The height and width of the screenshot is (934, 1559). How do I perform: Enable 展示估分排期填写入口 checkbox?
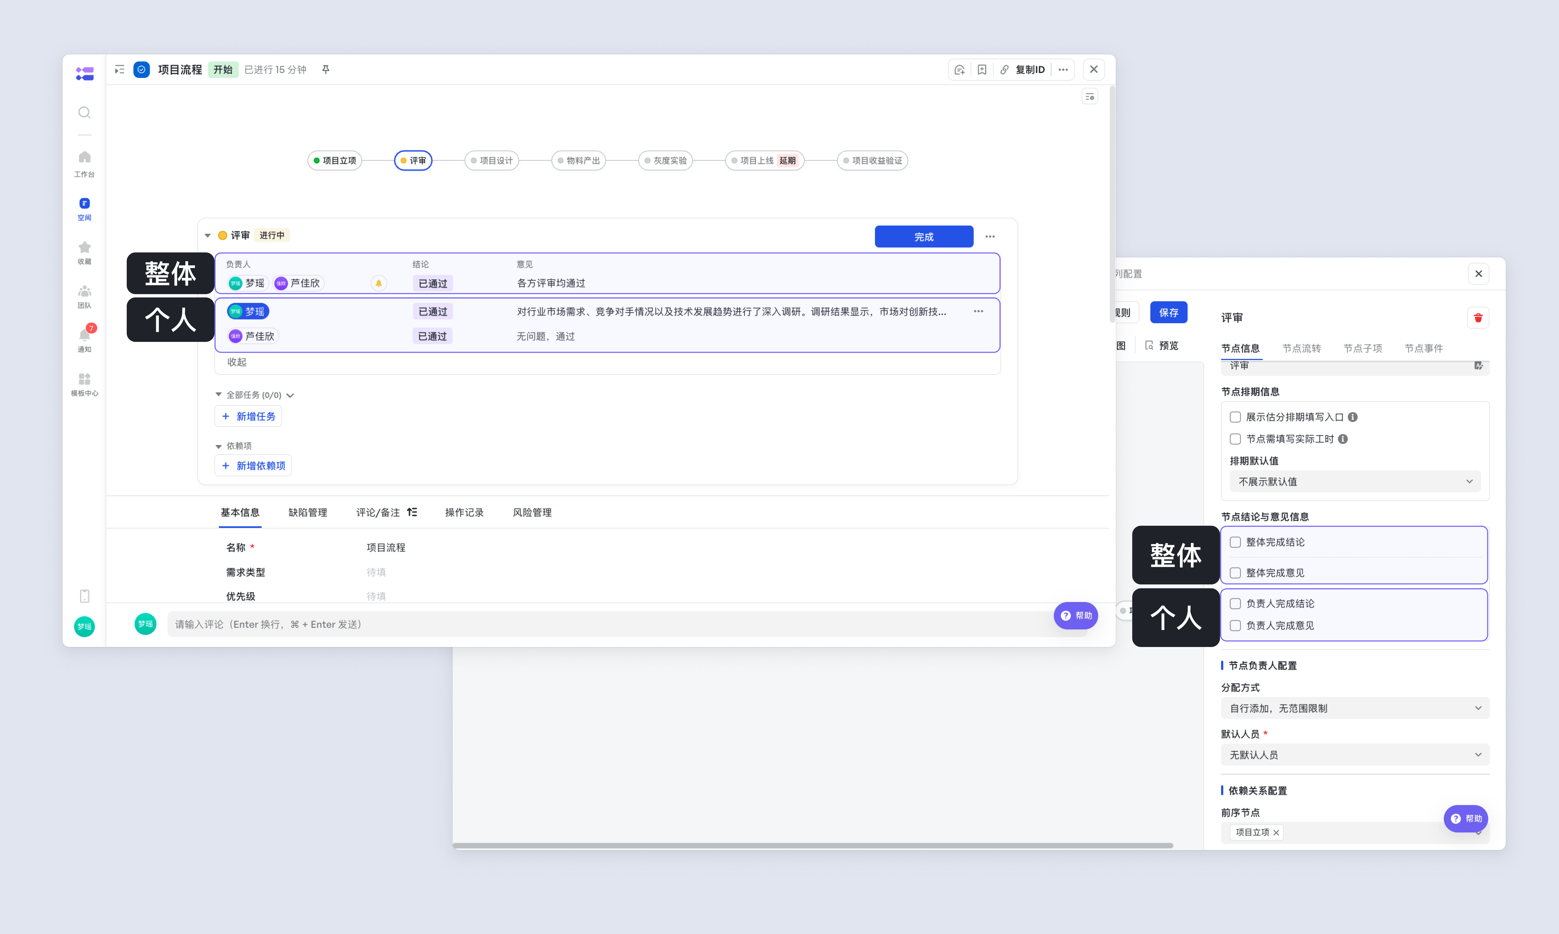pyautogui.click(x=1236, y=417)
